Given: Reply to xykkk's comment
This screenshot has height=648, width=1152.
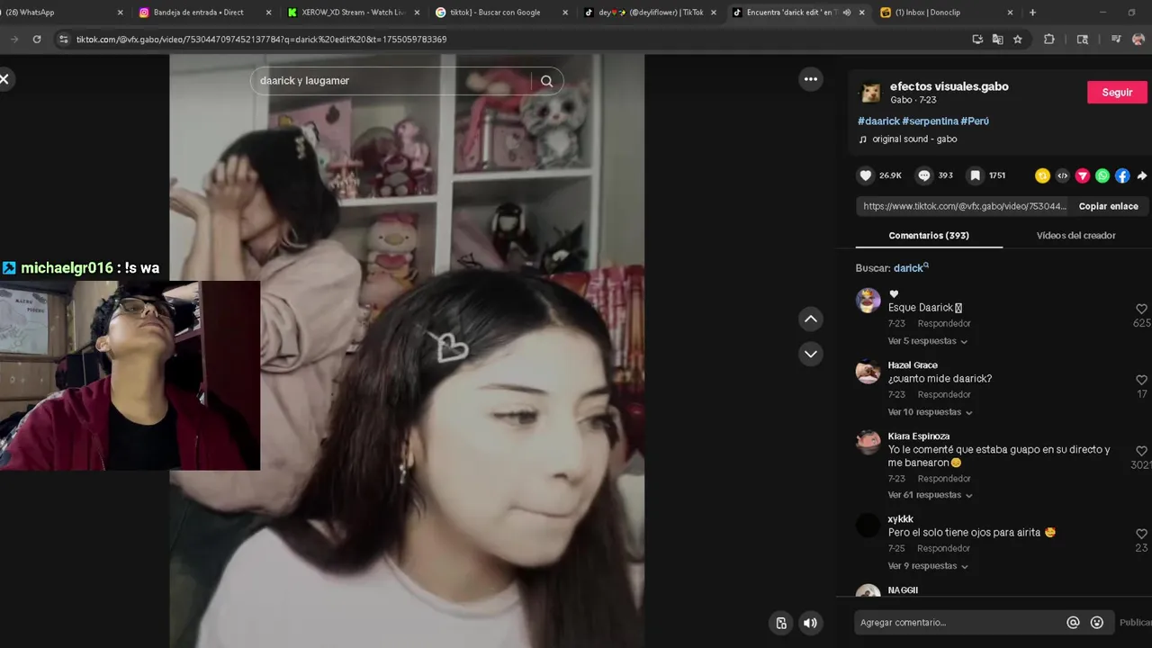Looking at the screenshot, I should [944, 548].
